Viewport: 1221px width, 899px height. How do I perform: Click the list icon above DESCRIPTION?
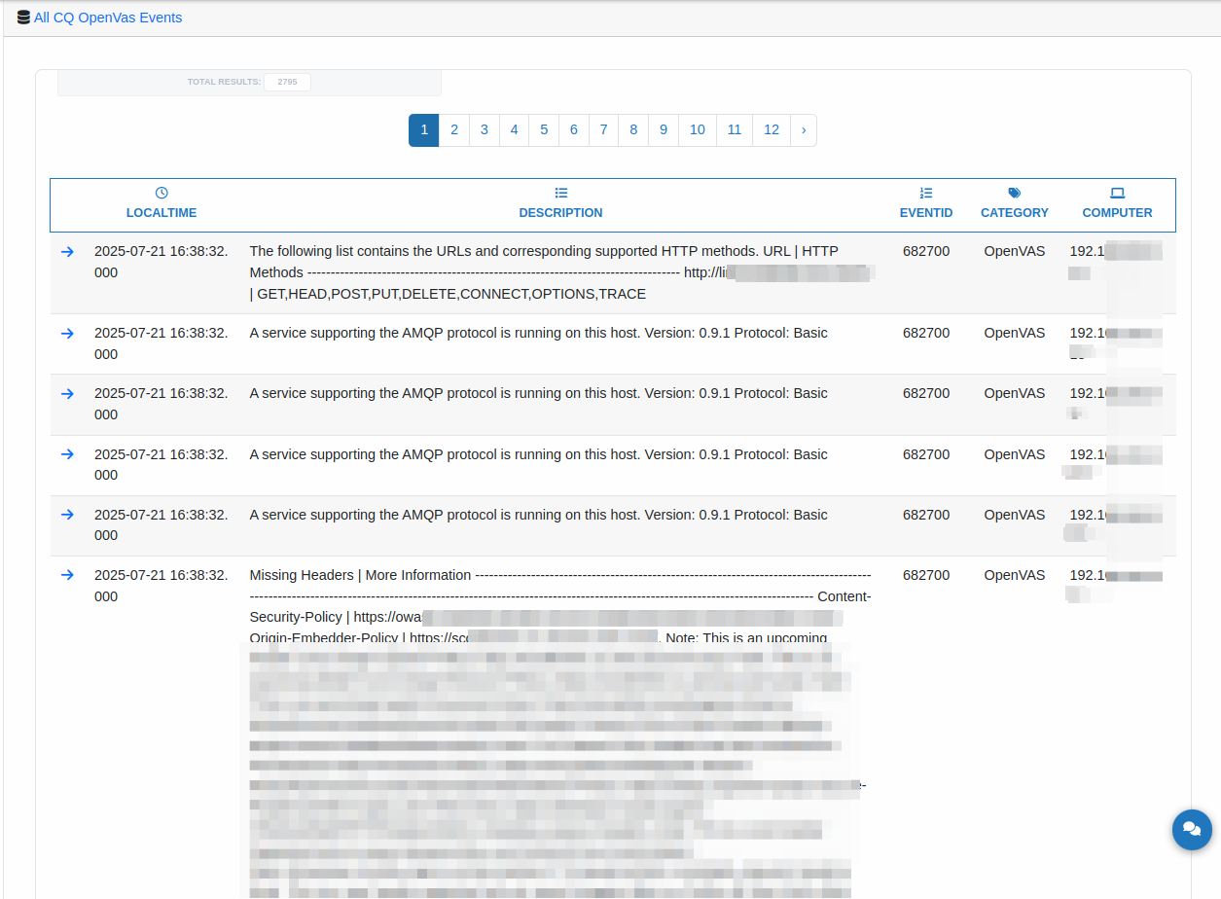(560, 193)
